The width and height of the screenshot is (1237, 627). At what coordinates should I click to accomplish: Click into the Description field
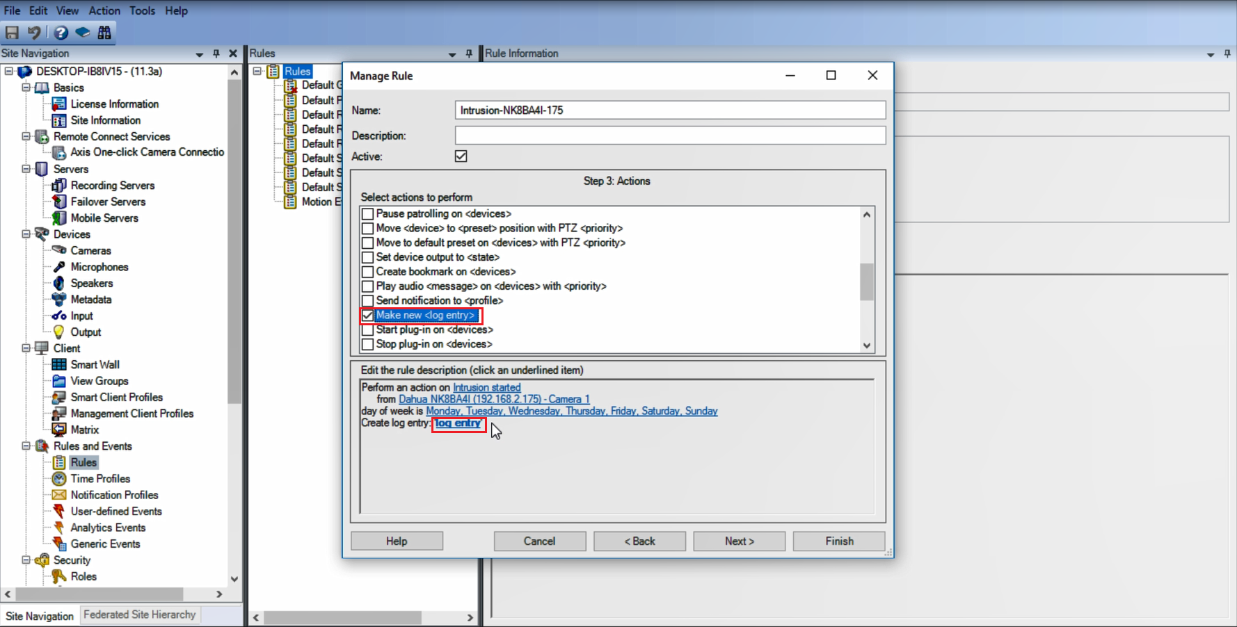pos(671,136)
